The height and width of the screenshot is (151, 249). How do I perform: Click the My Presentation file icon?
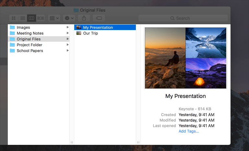point(79,27)
